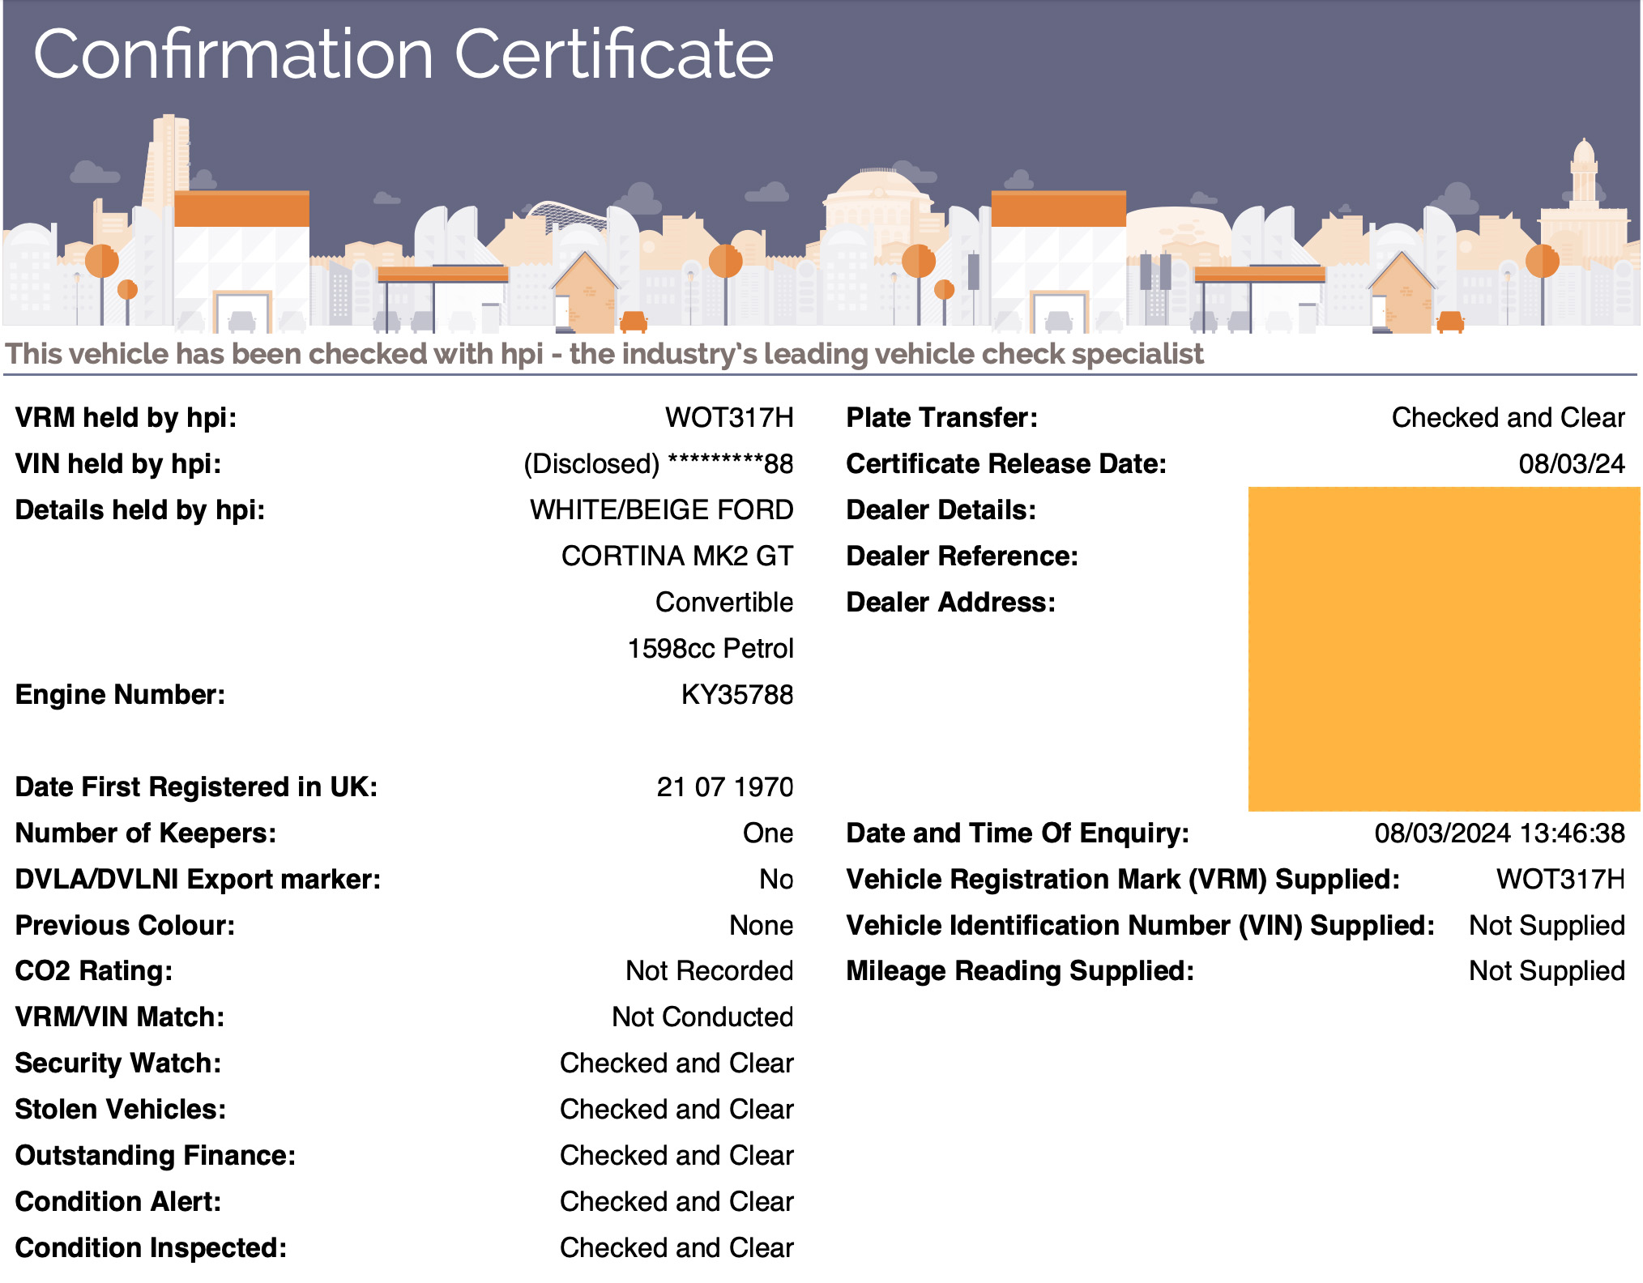Click Condition Alert Checked and Clear result
1643x1283 pixels.
tap(676, 1201)
